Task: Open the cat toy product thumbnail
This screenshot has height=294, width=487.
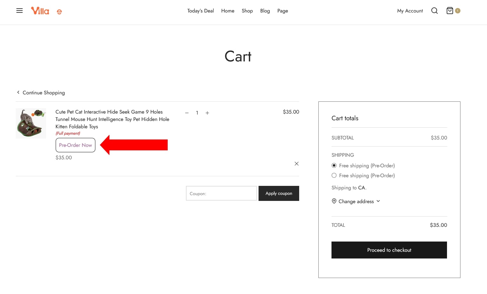Action: [x=31, y=123]
